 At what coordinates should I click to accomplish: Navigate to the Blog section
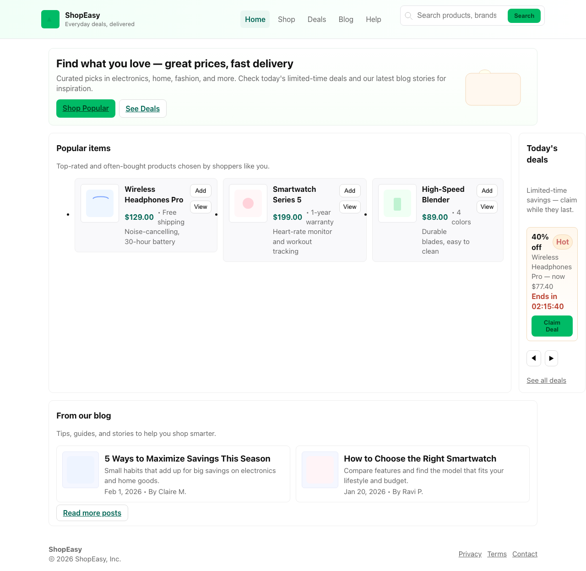coord(346,19)
